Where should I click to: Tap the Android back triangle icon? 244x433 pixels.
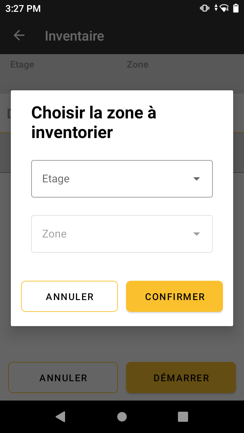coord(60,417)
